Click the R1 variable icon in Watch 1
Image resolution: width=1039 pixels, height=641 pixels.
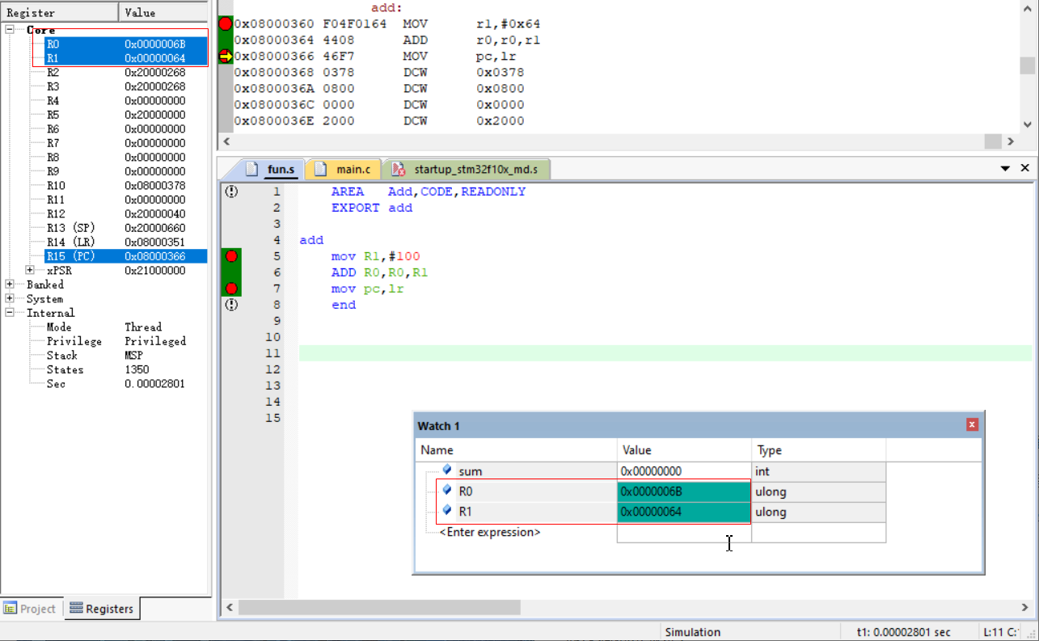(x=447, y=510)
